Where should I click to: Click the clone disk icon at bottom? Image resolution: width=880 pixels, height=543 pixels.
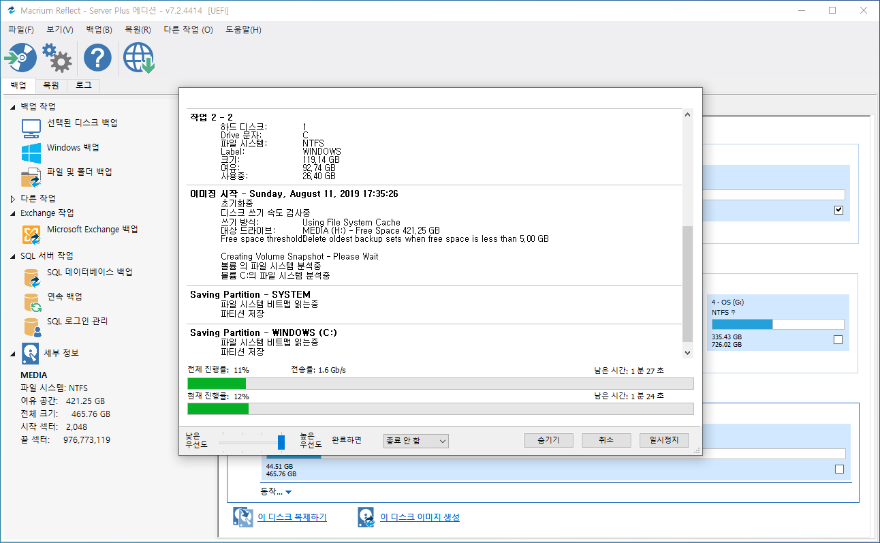pos(243,517)
